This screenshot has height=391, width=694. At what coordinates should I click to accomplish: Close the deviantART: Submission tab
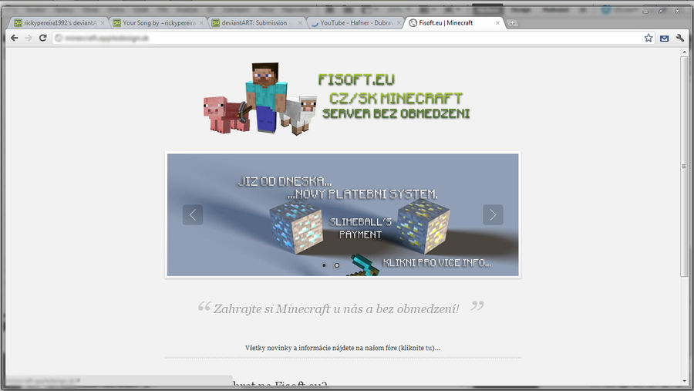click(300, 22)
